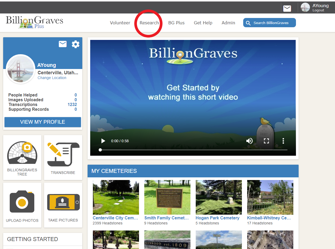Click the Hogan Park Cemetery title link
The image size is (335, 249).
(x=218, y=218)
